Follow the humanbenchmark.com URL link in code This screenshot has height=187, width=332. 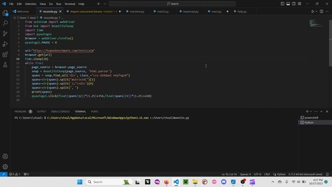click(x=63, y=51)
